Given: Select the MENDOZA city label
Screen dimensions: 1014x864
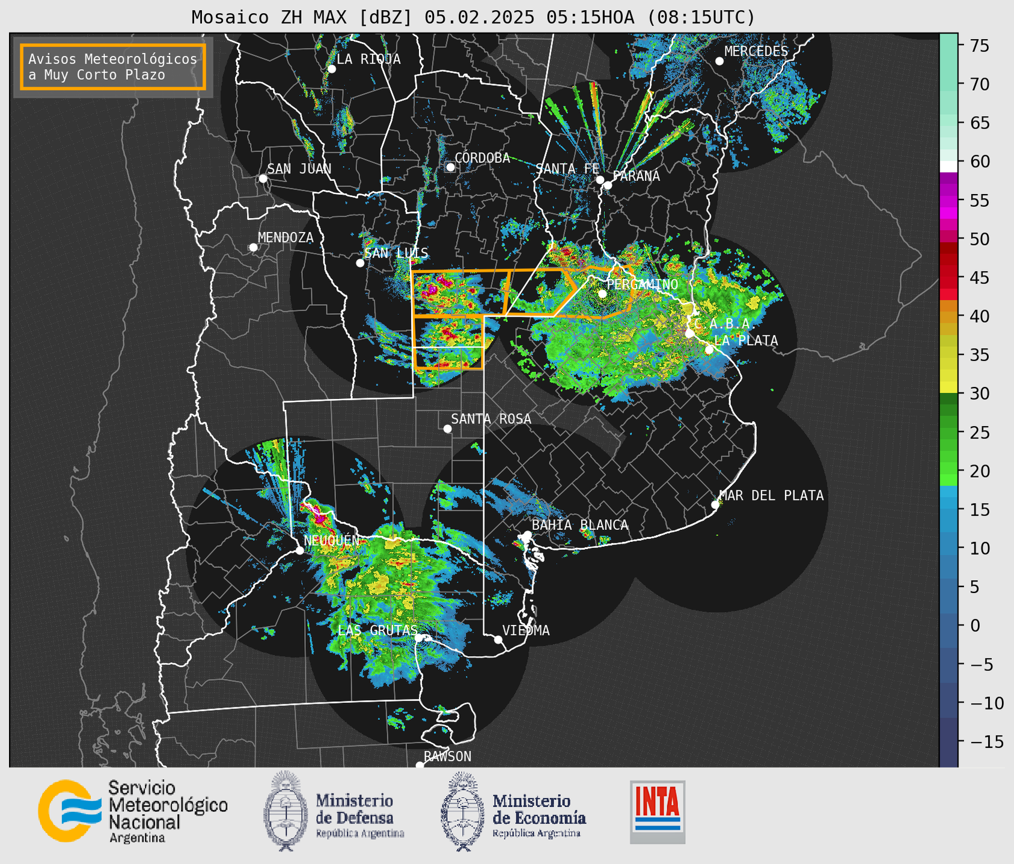Looking at the screenshot, I should (286, 238).
